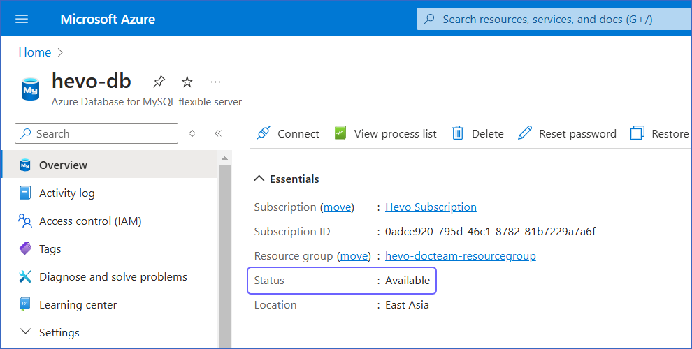Click the Essentials heading
The width and height of the screenshot is (692, 349).
pyautogui.click(x=294, y=179)
